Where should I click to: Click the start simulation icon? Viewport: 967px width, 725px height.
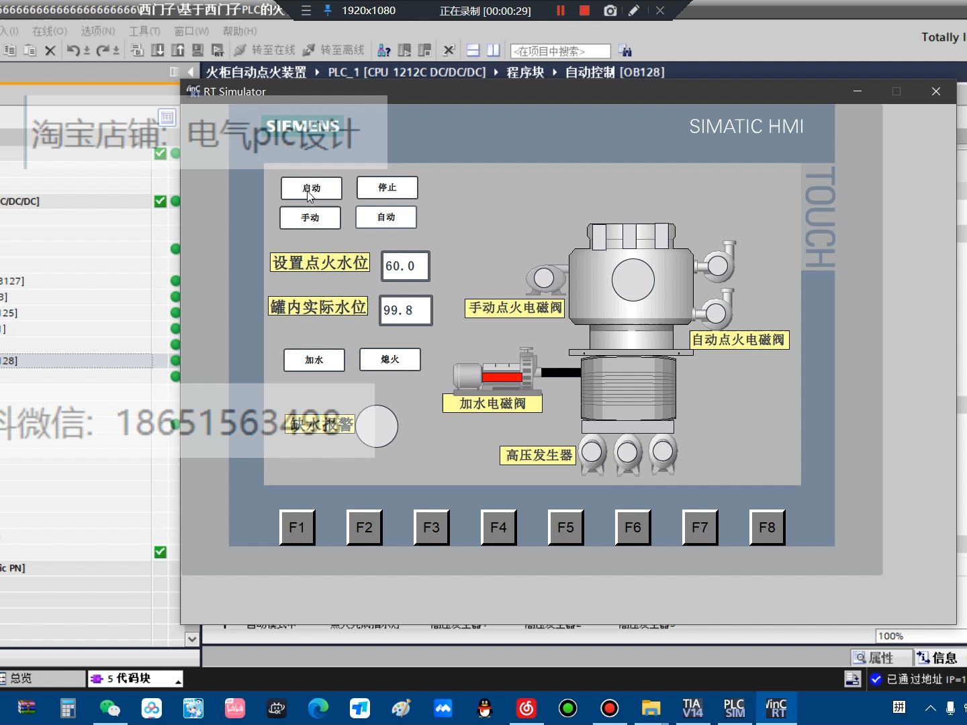(x=198, y=50)
